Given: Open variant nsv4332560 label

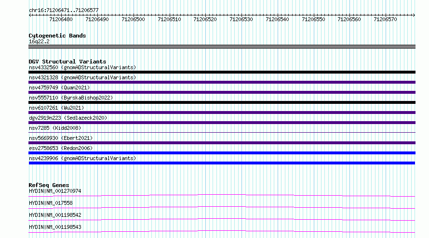Looking at the screenshot, I should (82, 67).
